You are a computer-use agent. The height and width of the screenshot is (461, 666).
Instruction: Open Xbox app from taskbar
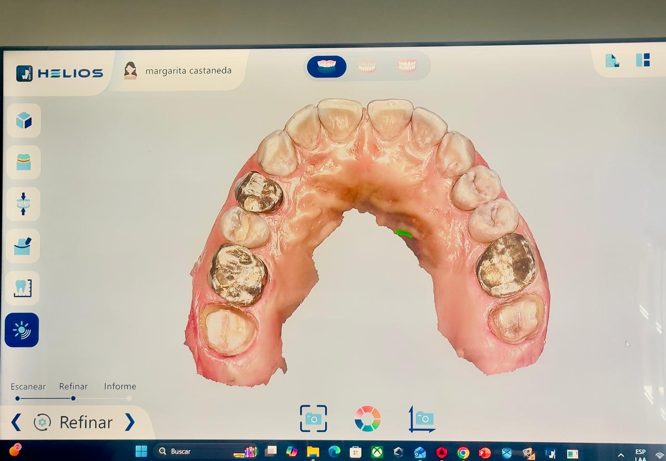pyautogui.click(x=377, y=452)
